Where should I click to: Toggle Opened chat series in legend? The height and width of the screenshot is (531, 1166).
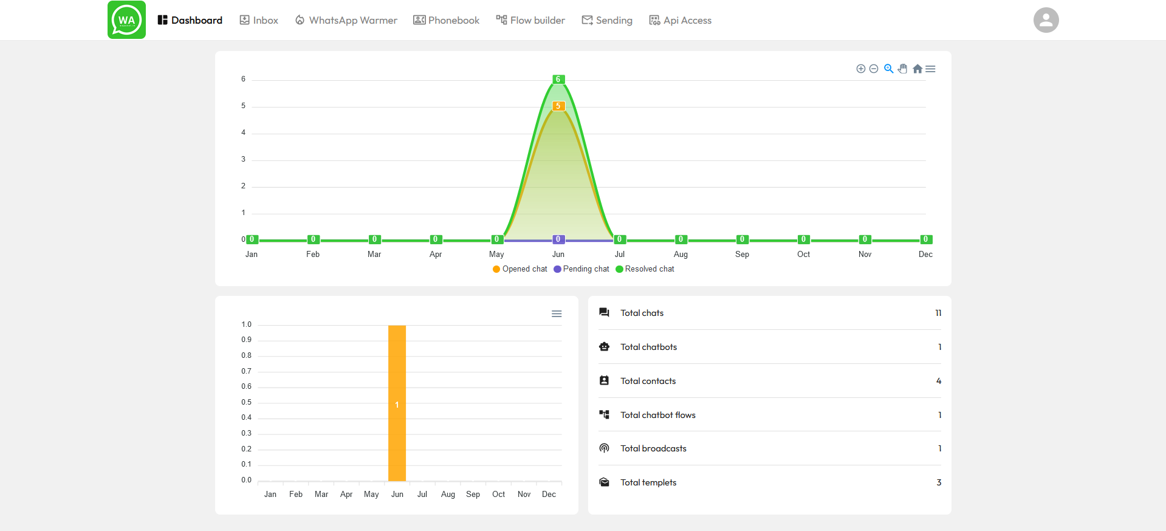click(x=520, y=269)
